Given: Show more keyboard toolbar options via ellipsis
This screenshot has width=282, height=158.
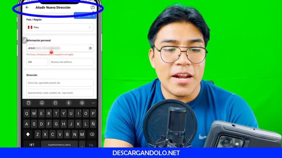Looking at the screenshot, I should tap(93, 103).
